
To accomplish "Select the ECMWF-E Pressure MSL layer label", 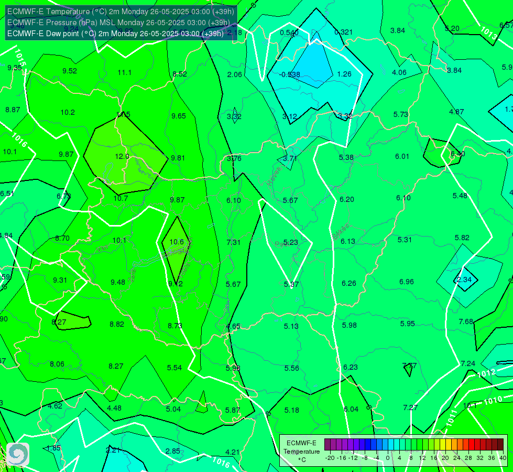I will [x=118, y=23].
